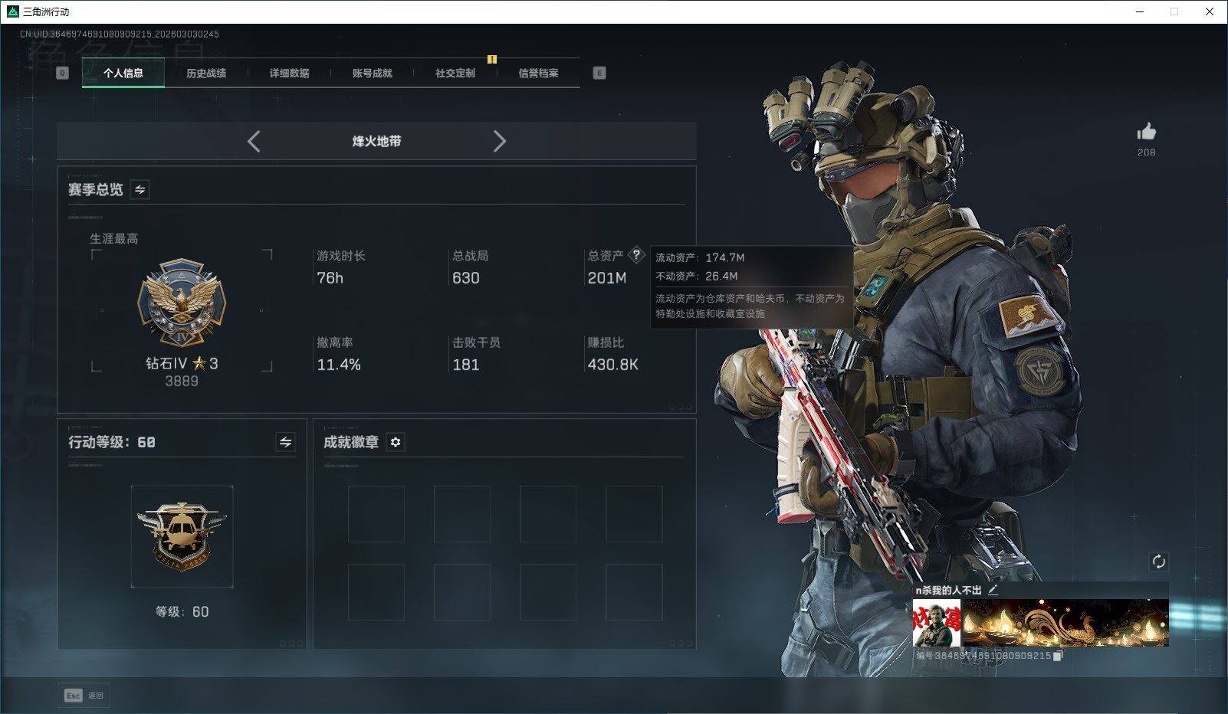Edit the player name with pencil icon
The width and height of the screenshot is (1228, 714).
point(993,590)
